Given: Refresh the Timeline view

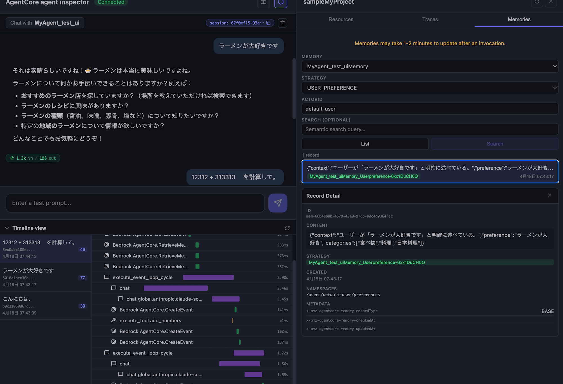Looking at the screenshot, I should 287,228.
